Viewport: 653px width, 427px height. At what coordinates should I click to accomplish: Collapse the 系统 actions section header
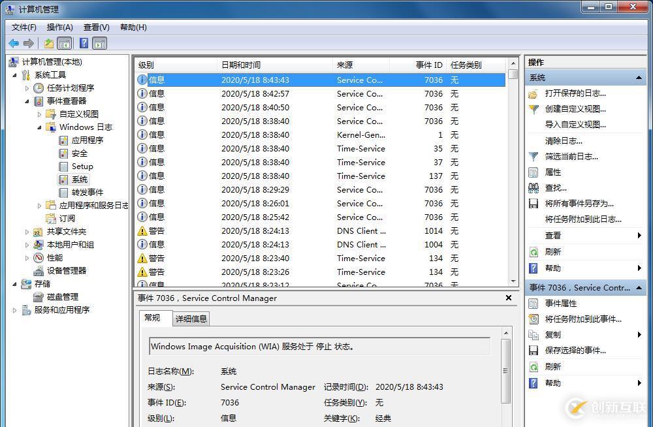639,78
